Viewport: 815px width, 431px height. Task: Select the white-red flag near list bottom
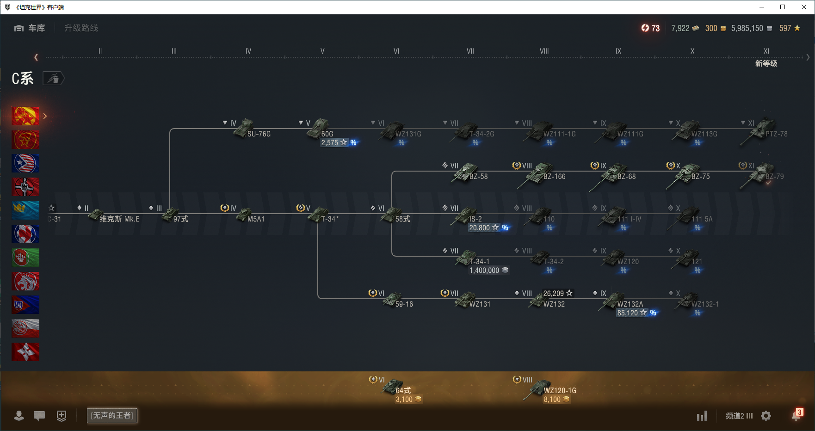(25, 328)
